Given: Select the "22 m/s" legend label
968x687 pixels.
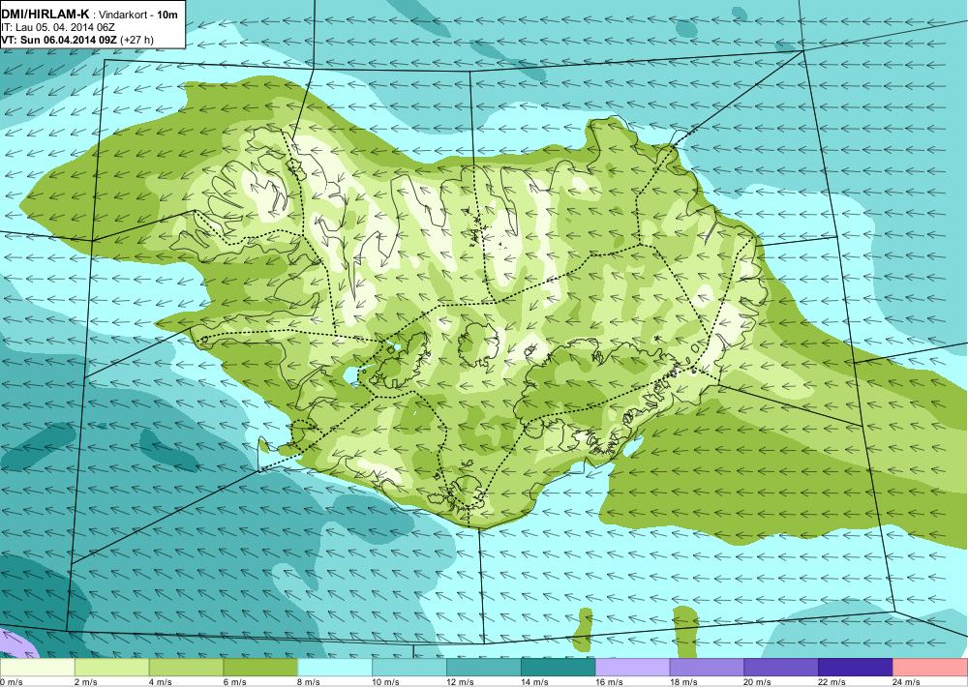Looking at the screenshot, I should [832, 682].
